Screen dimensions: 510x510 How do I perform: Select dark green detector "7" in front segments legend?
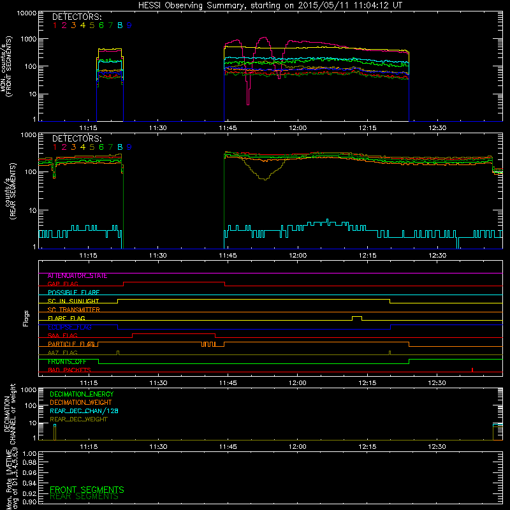coord(110,25)
